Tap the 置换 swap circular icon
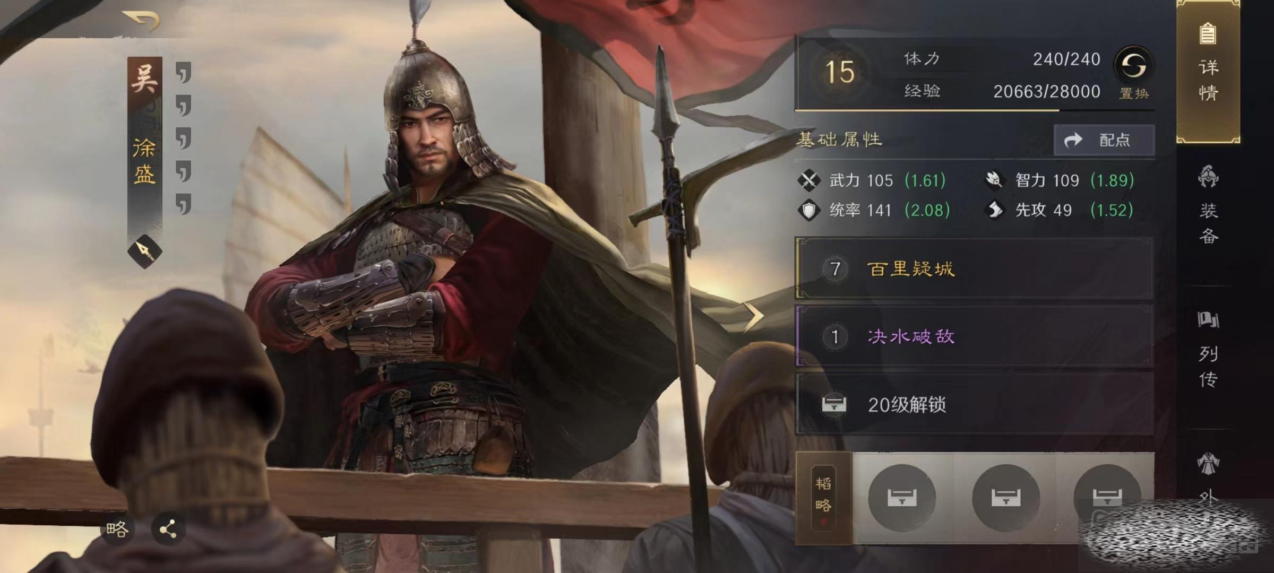Viewport: 1274px width, 573px height. 1134,66
